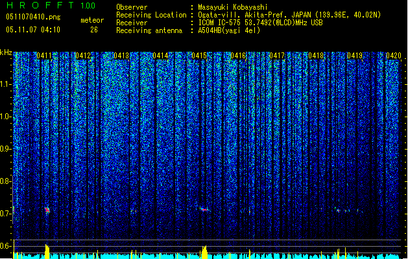Viewport: 408px width, 259px height.
Task: Click the yellow power spike below 0415
Action: pos(204,252)
